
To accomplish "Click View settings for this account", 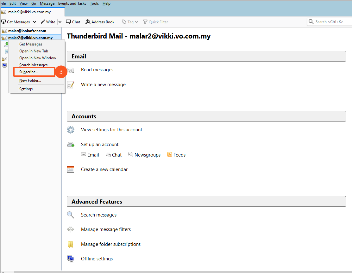I will (x=111, y=130).
